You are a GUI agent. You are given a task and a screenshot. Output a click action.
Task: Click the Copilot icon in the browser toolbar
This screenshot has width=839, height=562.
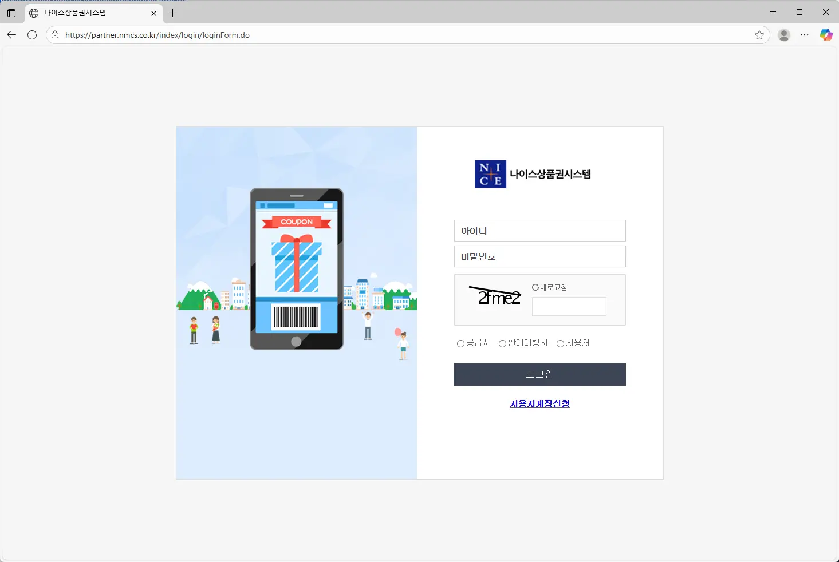(826, 35)
